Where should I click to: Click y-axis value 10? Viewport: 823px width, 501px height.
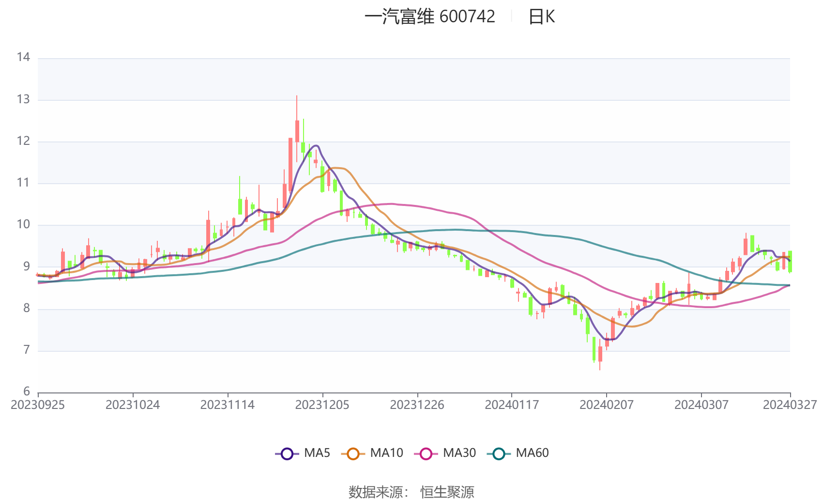[23, 225]
